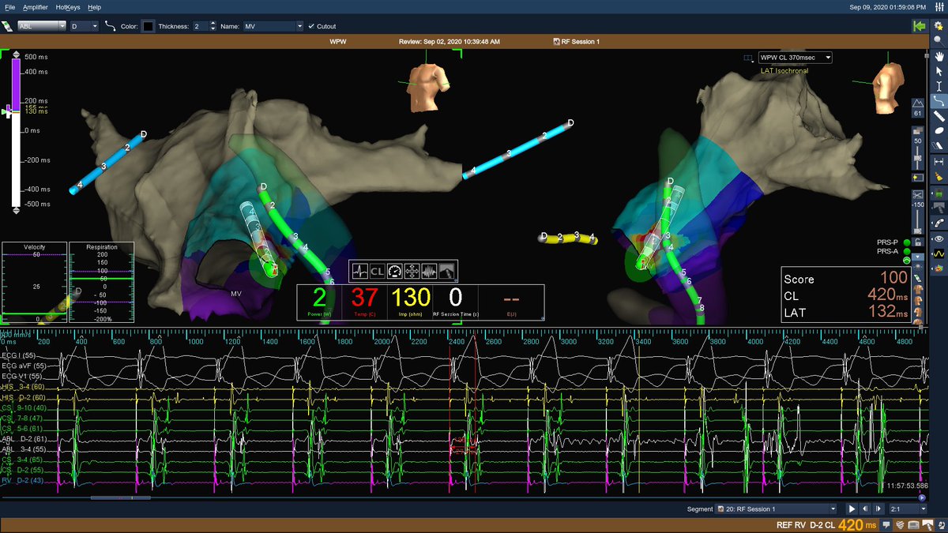Click the waveform horizontal scrollbar
The width and height of the screenshot is (948, 533).
click(121, 498)
